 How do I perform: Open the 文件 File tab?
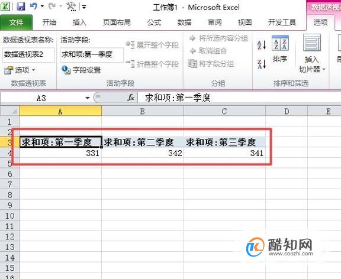coord(17,22)
